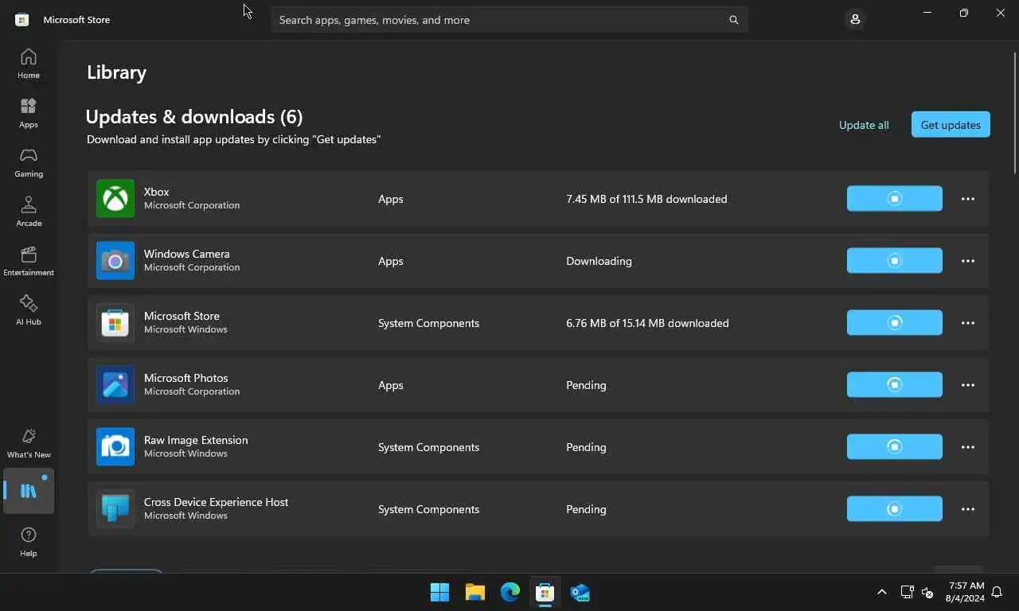
Task: Select the Cross Device Experience Host name
Action: [216, 502]
